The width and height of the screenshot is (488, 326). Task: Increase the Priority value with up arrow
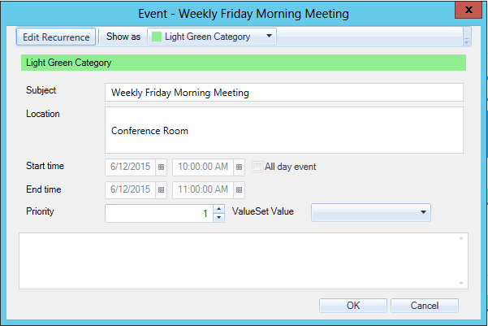[218, 208]
